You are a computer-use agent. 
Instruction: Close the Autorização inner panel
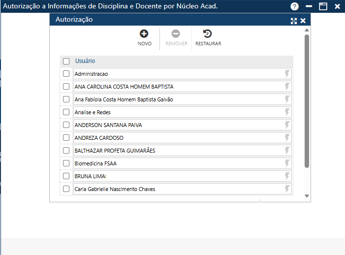point(303,21)
